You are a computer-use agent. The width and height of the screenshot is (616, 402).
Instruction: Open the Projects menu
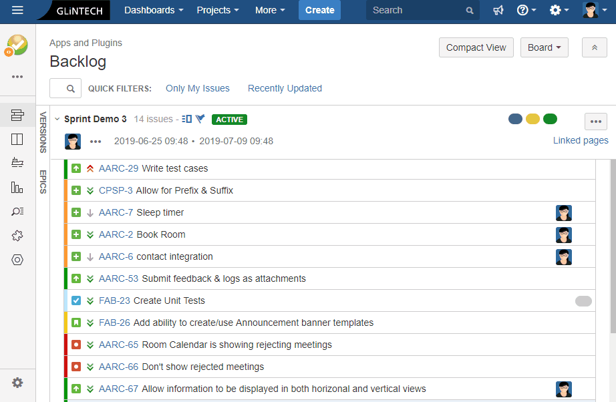tap(218, 10)
